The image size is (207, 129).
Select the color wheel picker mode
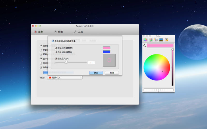pyautogui.click(x=145, y=40)
